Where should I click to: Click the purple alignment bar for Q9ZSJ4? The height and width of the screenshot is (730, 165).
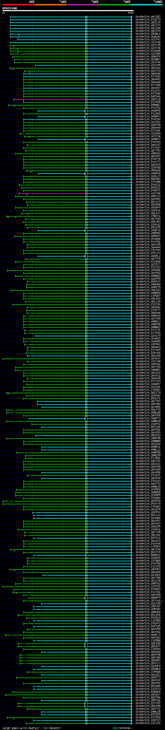[50, 99]
